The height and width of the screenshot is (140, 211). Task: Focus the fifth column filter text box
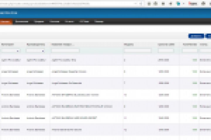point(166,50)
